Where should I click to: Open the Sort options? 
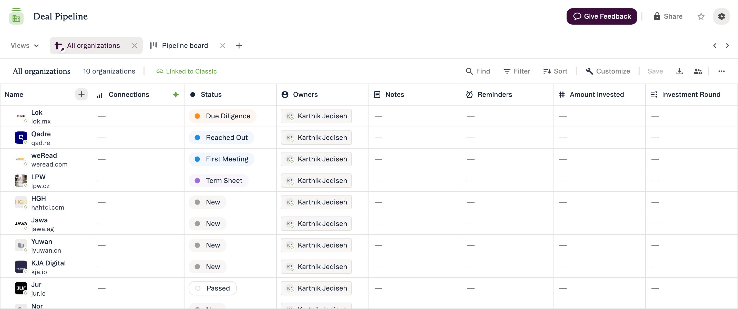click(x=555, y=71)
